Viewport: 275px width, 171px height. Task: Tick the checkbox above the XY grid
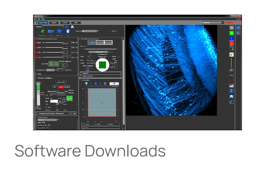point(111,87)
